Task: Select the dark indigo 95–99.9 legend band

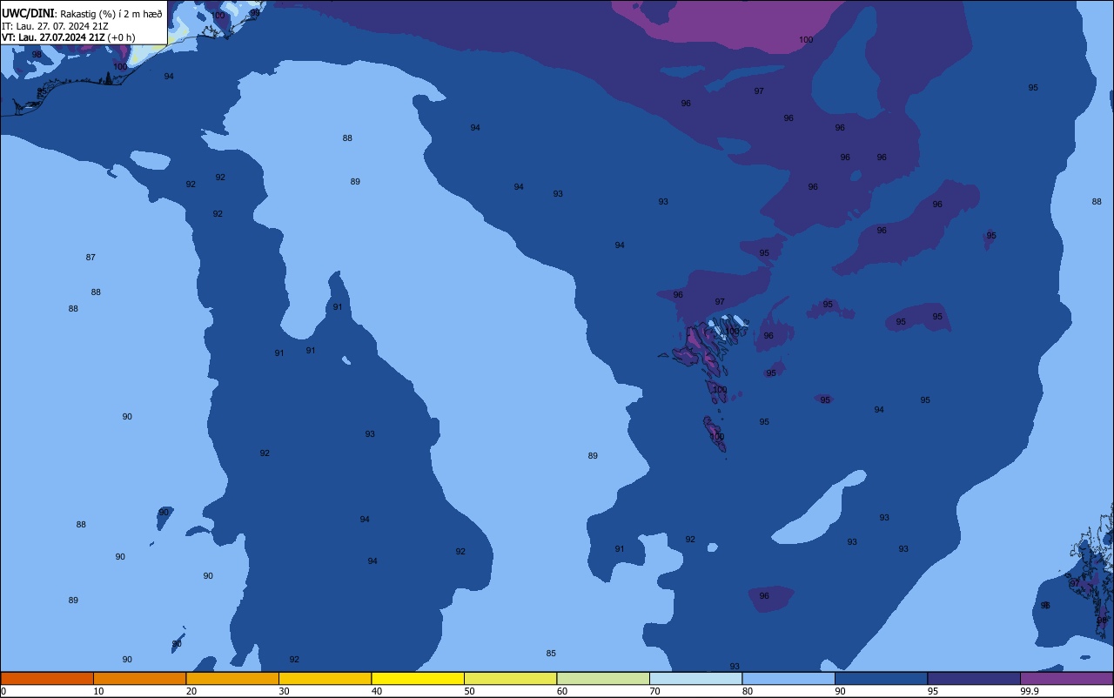Action: 974,678
